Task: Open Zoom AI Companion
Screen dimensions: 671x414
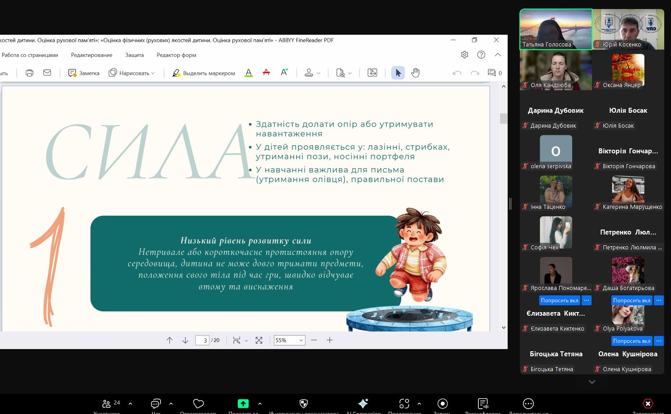Action: (x=363, y=404)
